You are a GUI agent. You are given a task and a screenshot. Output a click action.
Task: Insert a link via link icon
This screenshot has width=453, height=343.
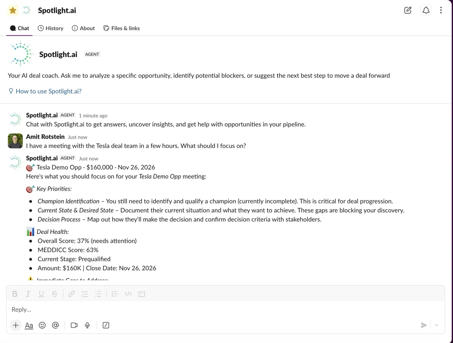pyautogui.click(x=71, y=294)
